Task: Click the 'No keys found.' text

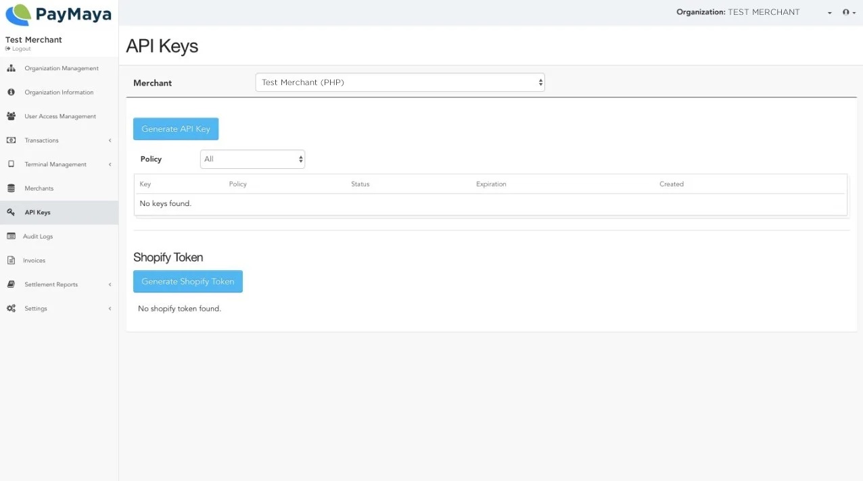Action: click(165, 203)
